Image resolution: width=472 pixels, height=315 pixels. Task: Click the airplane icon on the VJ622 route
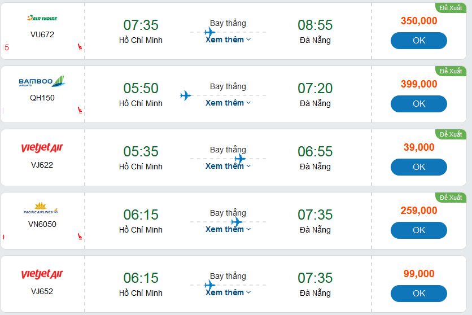[240, 159]
